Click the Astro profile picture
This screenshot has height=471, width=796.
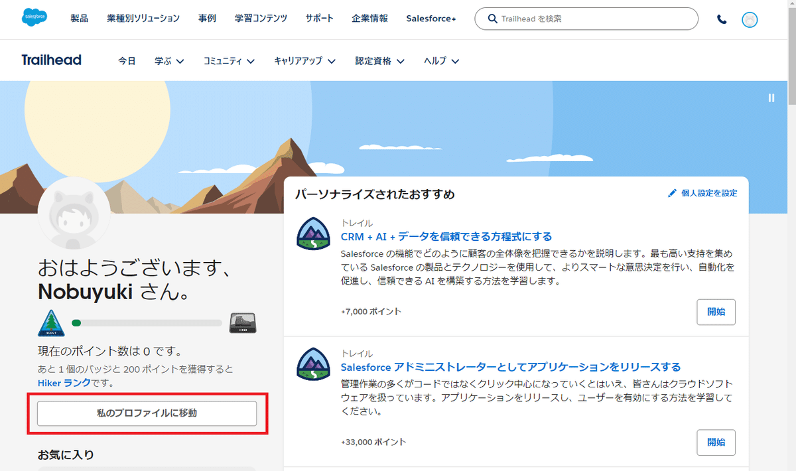point(74,214)
